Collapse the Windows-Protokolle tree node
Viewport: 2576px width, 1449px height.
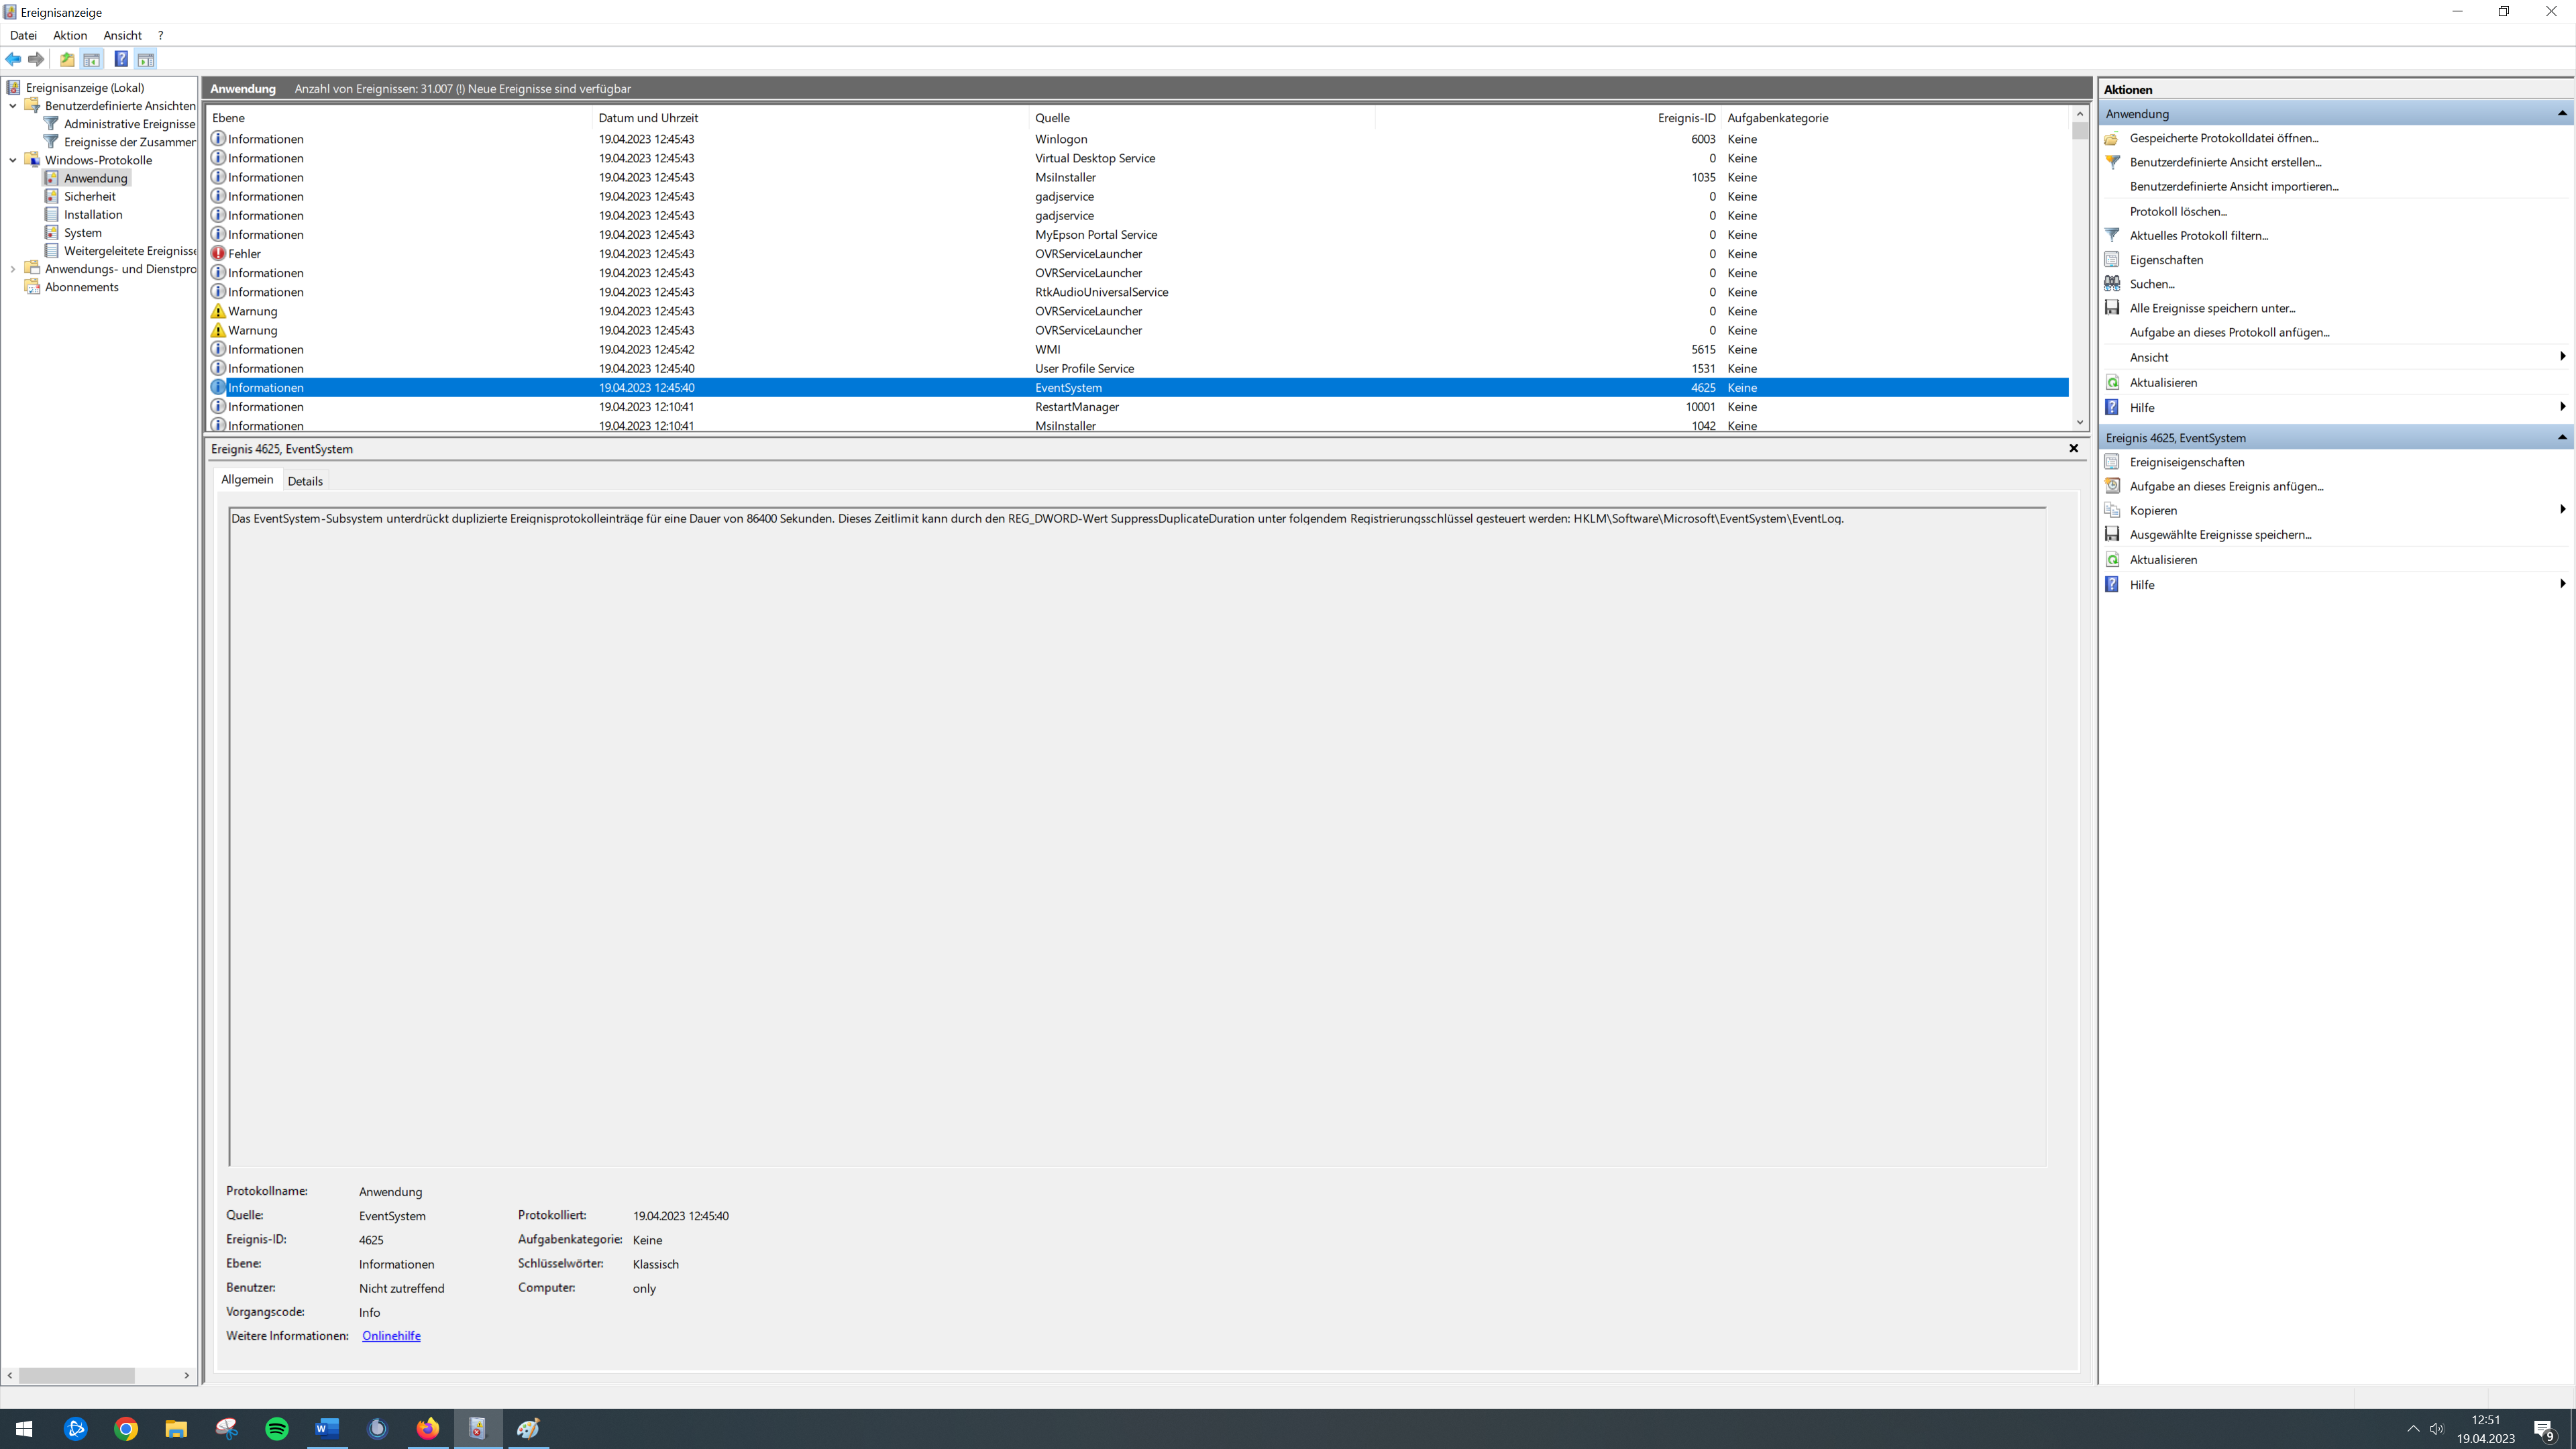pos(13,160)
